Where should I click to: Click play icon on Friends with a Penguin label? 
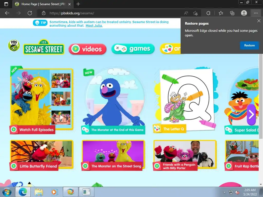[x=157, y=166]
